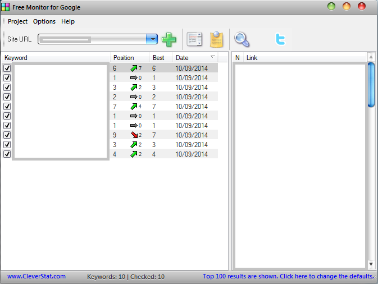Click the gray arrow in position 2 row
Viewport: 378px width, 284px height.
click(x=134, y=97)
